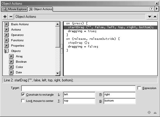Expand the Actions category icon
Screen dimensions: 160x117
(6, 30)
